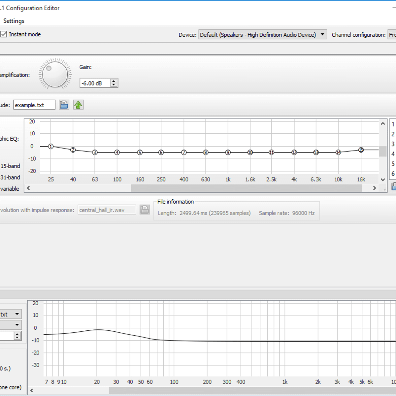The image size is (396, 396).
Task: Choose the 15-band graphic EQ option
Action: point(10,166)
